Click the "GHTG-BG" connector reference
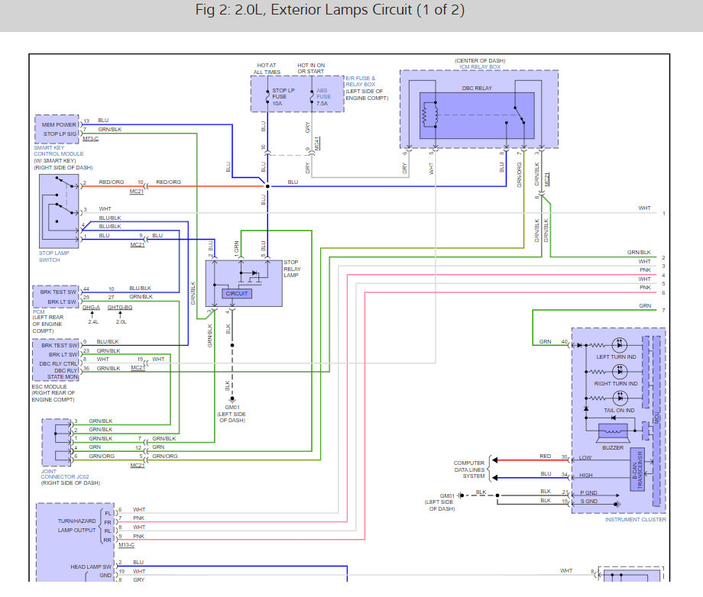The height and width of the screenshot is (597, 703). tap(120, 307)
